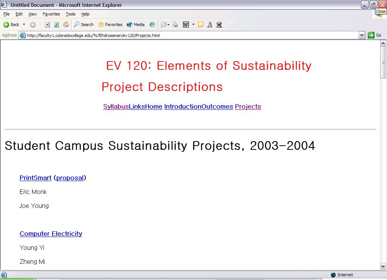This screenshot has height=280, width=387.
Task: Open the View menu
Action: coord(33,14)
